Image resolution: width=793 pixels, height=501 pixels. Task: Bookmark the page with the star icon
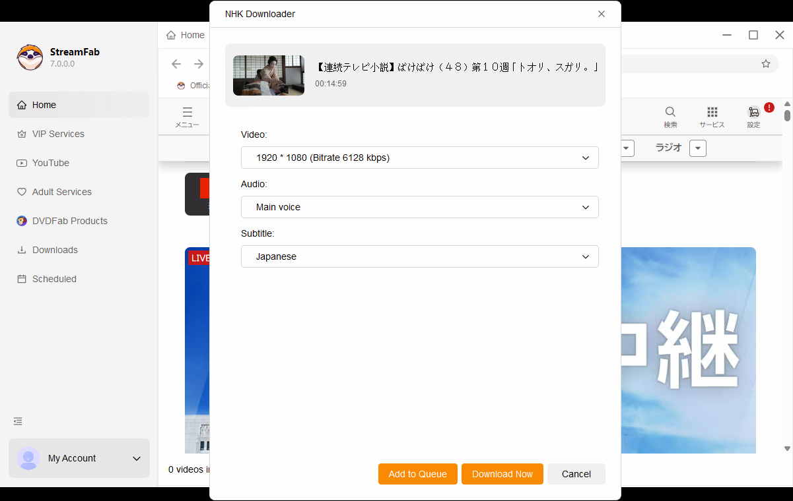point(765,63)
